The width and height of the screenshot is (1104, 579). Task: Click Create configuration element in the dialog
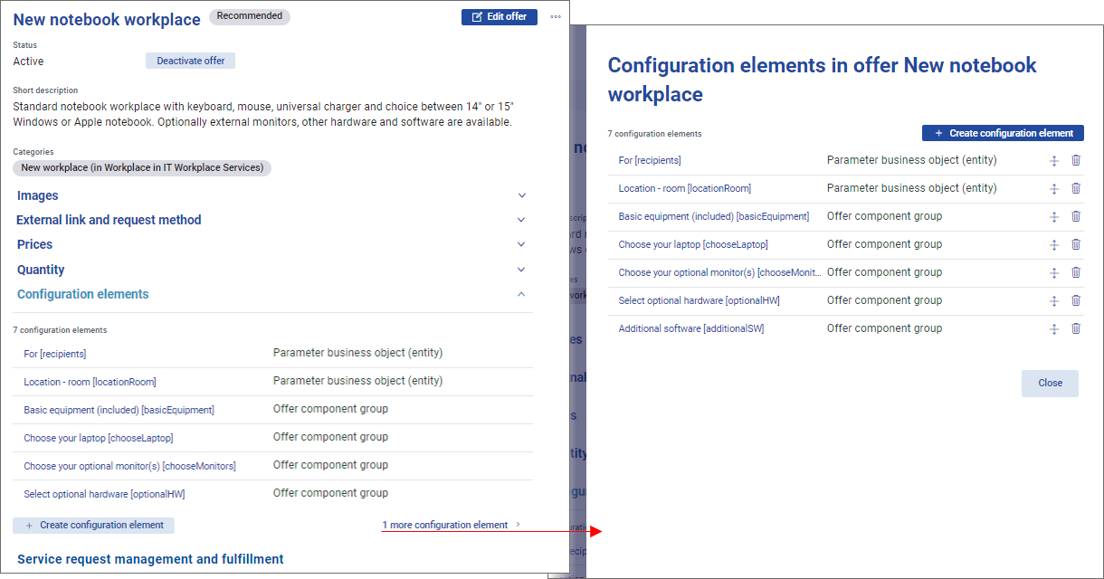pos(1003,133)
